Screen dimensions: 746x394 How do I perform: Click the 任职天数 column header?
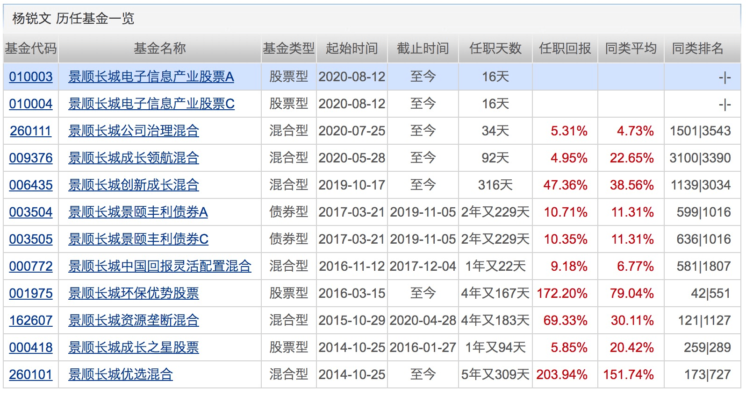(x=495, y=49)
